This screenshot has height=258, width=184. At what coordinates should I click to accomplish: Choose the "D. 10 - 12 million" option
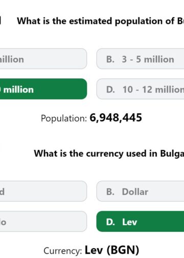click(x=140, y=89)
